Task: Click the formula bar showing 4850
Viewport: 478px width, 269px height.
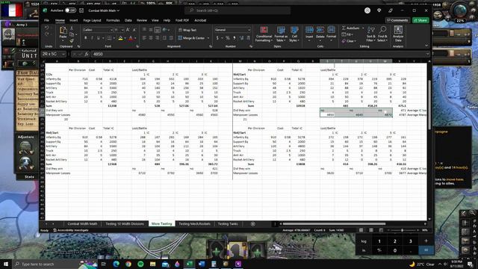Action: pos(259,54)
